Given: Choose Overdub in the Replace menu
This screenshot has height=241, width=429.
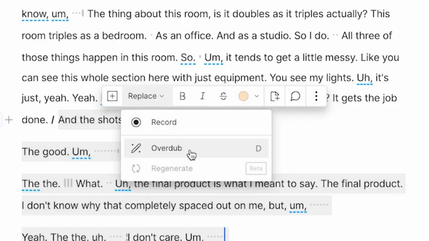Looking at the screenshot, I should [x=196, y=148].
